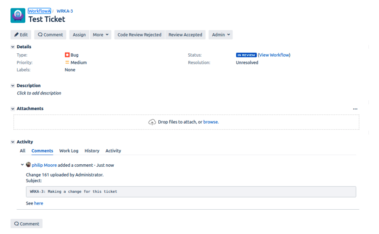Click the 'Medium' priority value
Screen dimensions: 379x234
[79, 63]
